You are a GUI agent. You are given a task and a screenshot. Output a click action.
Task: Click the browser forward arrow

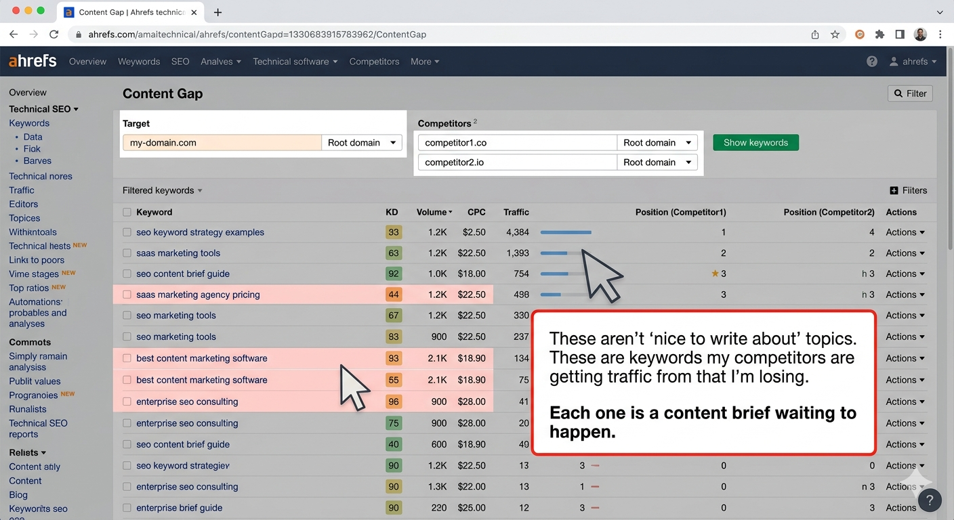coord(34,35)
